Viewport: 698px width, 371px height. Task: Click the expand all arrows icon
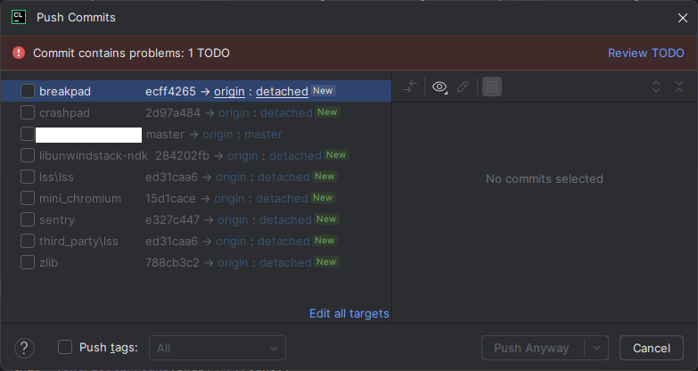pyautogui.click(x=656, y=87)
